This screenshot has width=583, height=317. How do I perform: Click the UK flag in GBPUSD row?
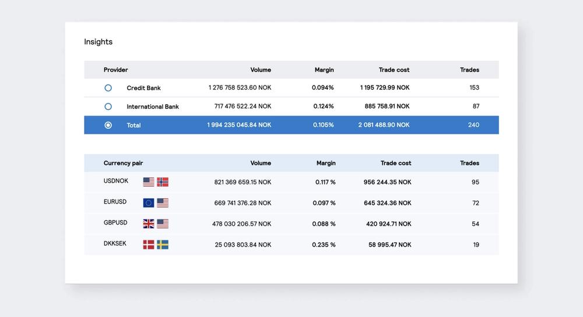point(148,223)
